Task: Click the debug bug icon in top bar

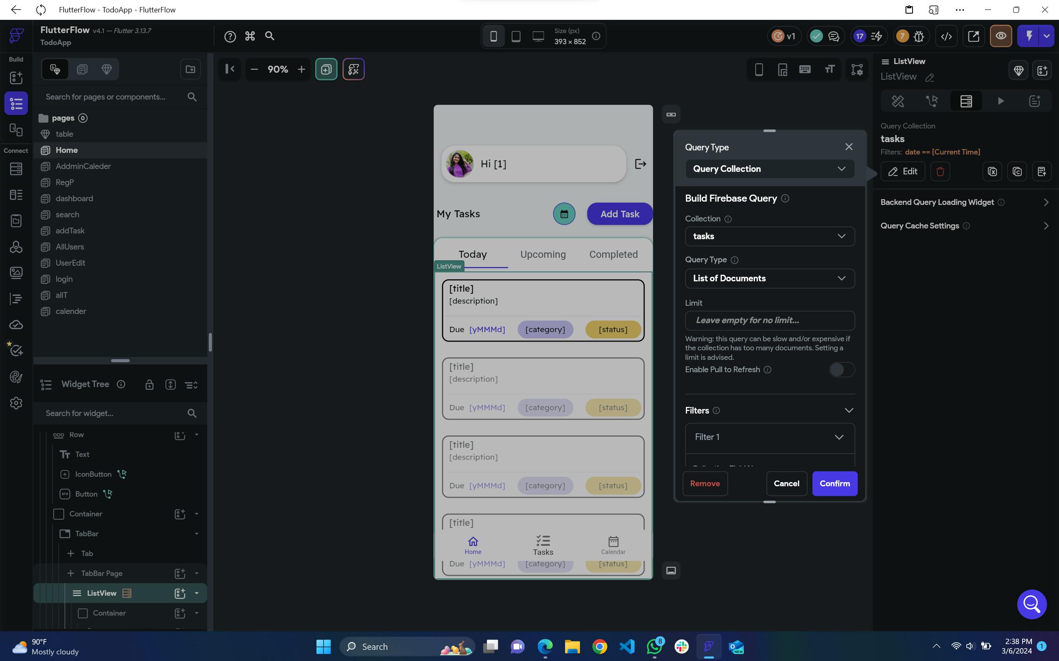Action: pos(918,36)
